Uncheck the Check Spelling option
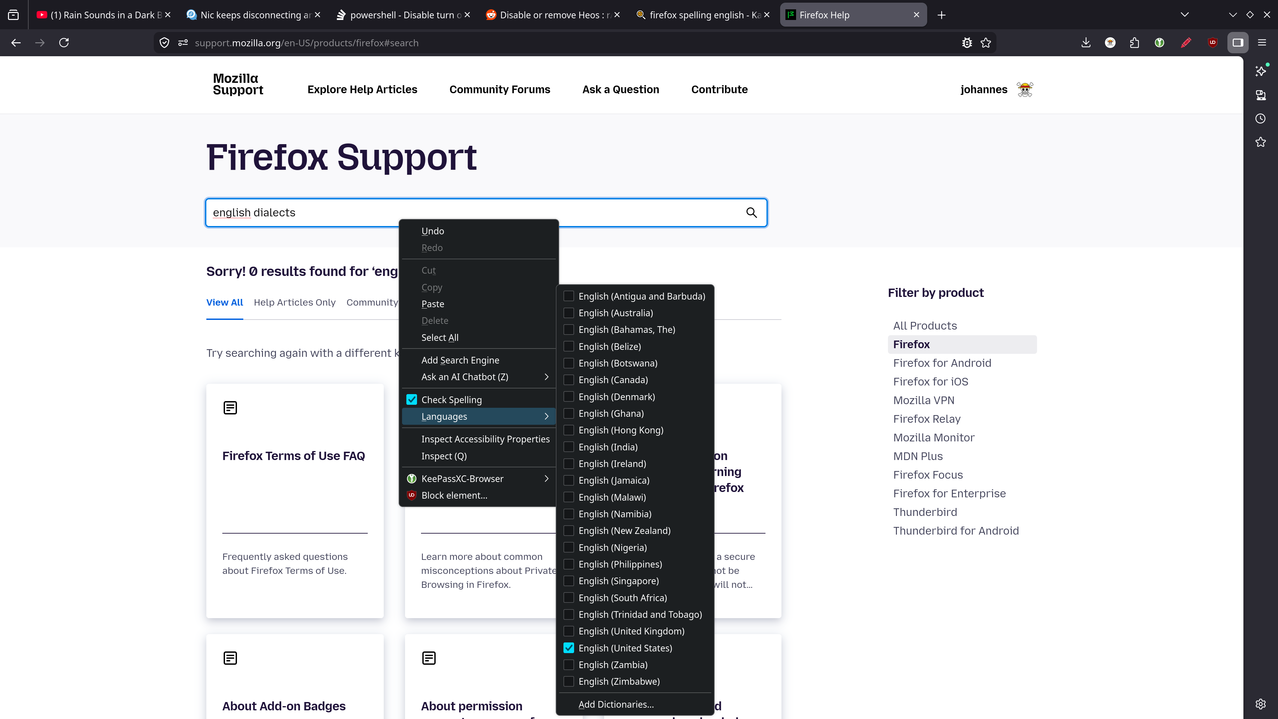Viewport: 1278px width, 719px height. point(451,399)
